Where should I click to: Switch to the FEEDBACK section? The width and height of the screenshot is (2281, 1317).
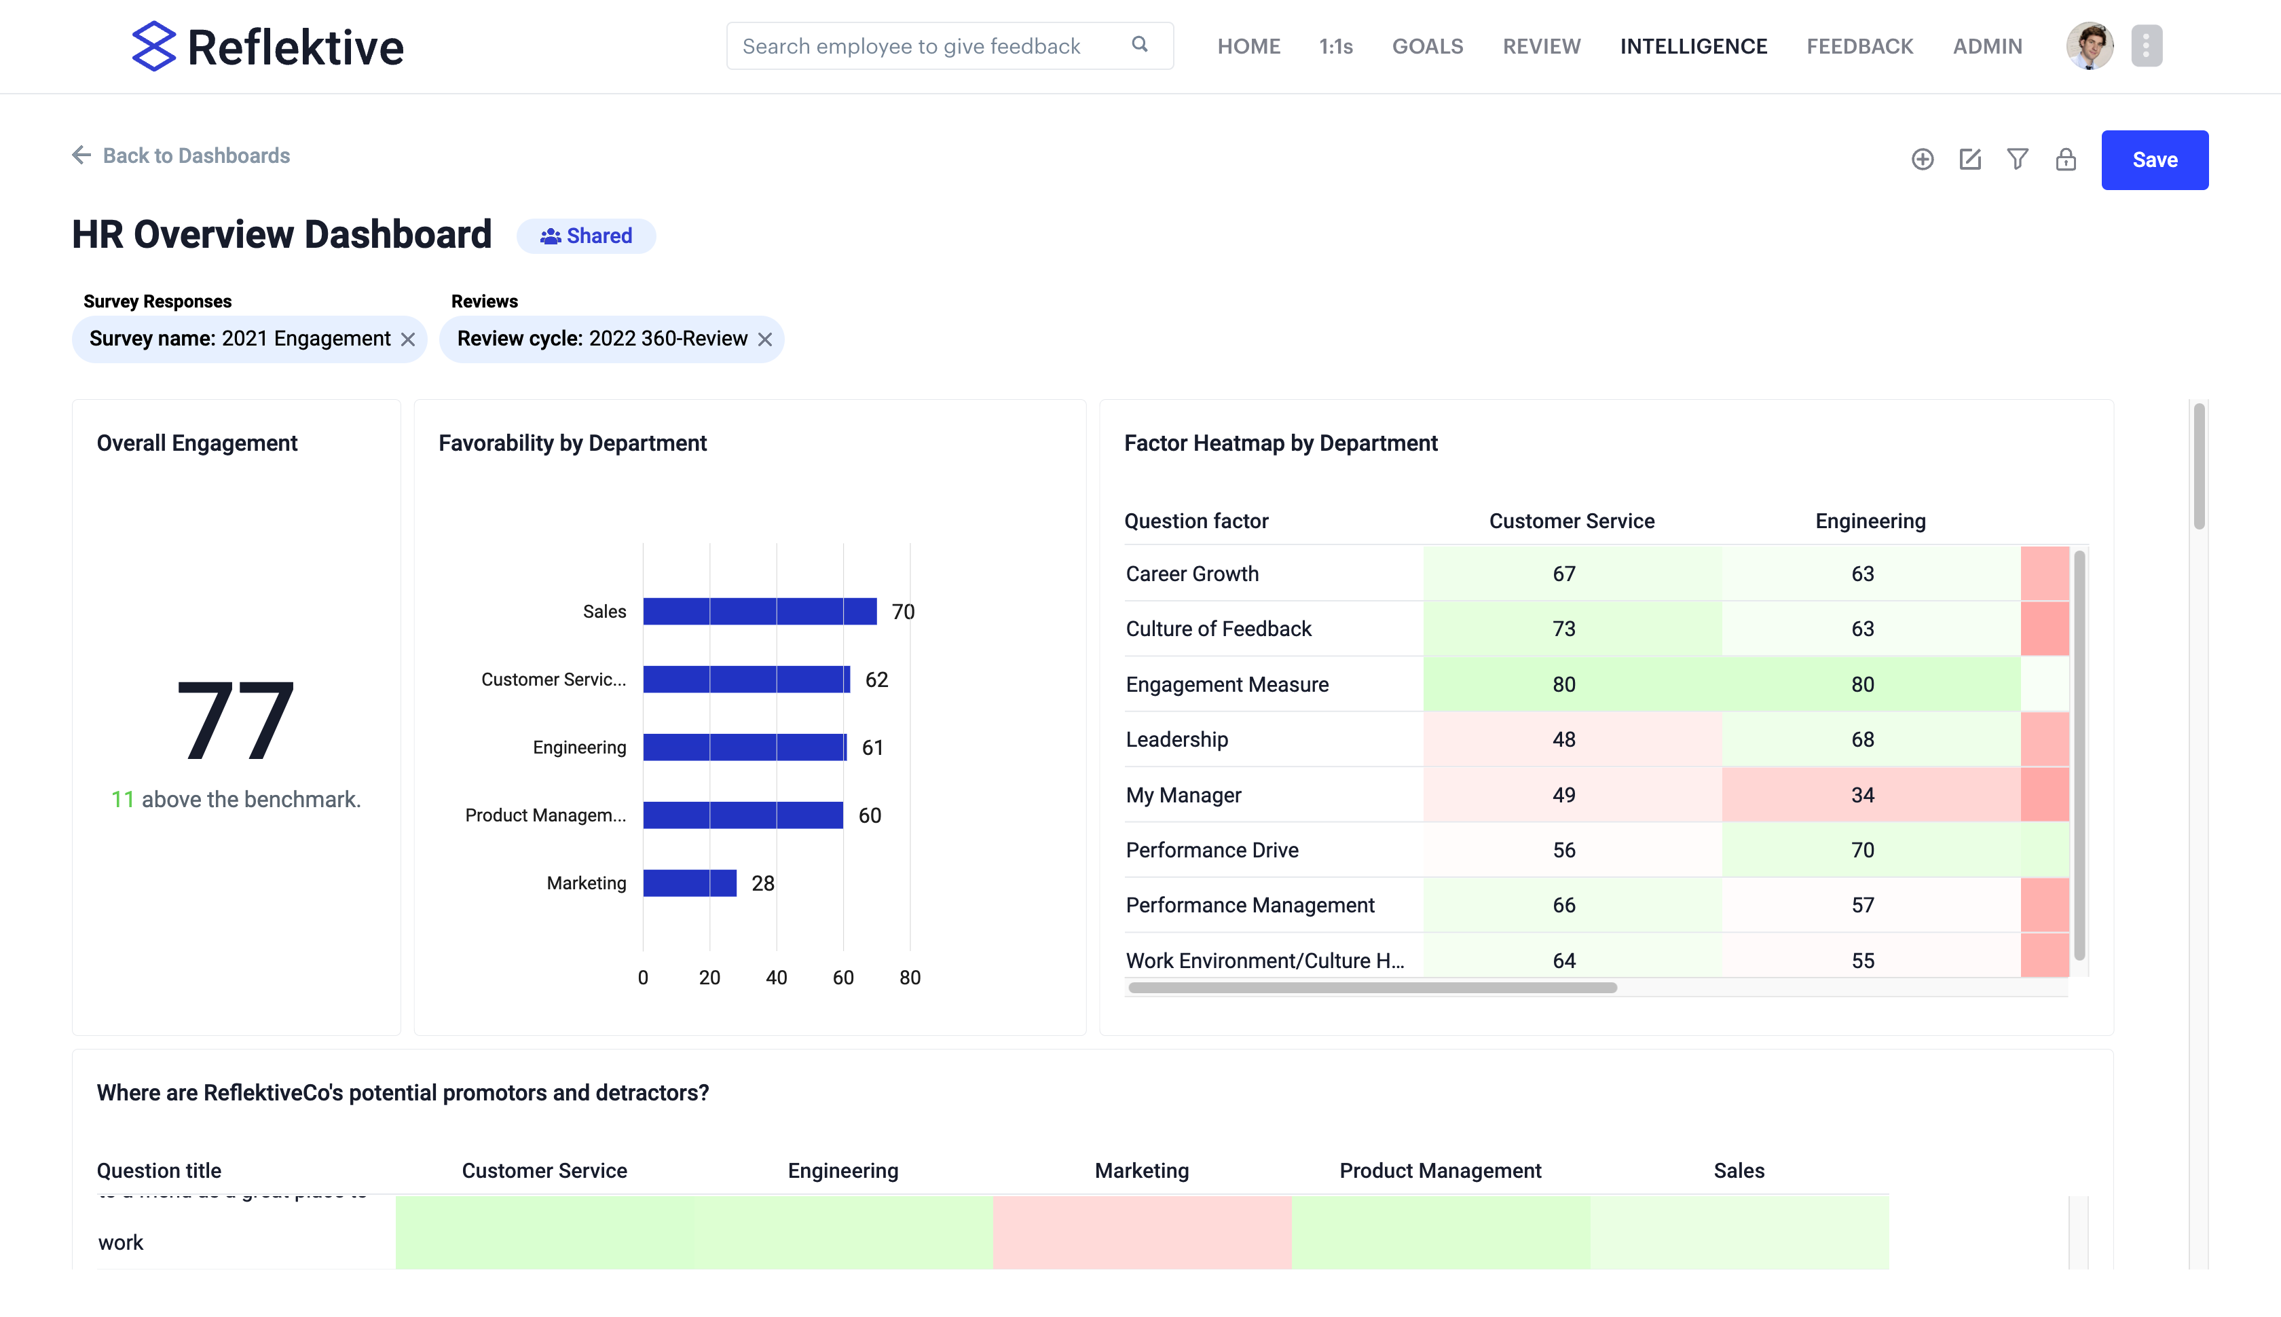point(1859,46)
